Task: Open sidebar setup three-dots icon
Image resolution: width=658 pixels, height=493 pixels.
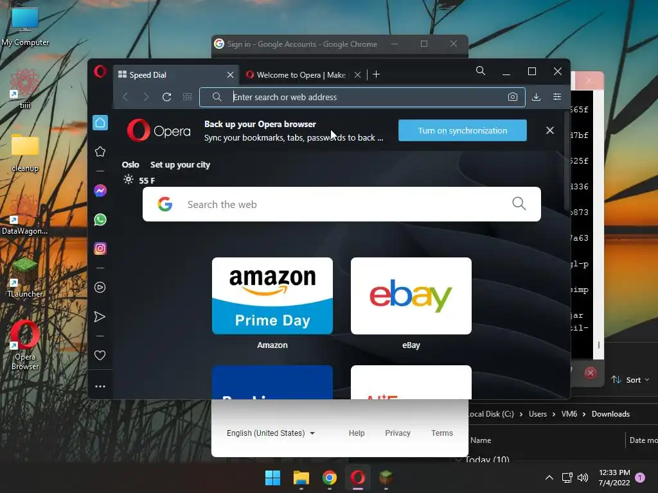Action: [100, 386]
